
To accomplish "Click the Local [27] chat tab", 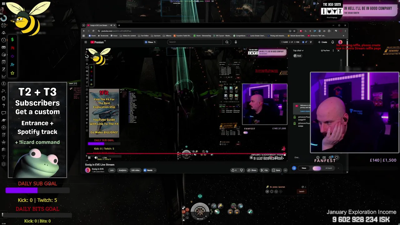I will [x=73, y=83].
